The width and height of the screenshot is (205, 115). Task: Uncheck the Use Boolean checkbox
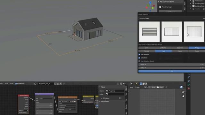click(x=139, y=55)
